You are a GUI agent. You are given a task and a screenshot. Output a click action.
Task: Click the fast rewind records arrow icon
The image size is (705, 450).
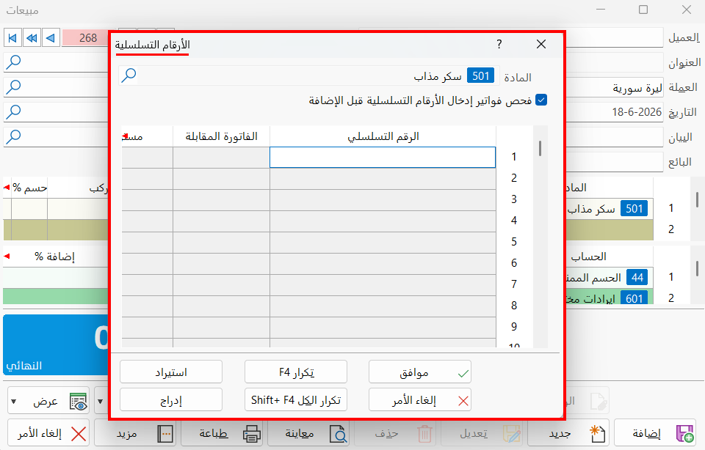[32, 38]
